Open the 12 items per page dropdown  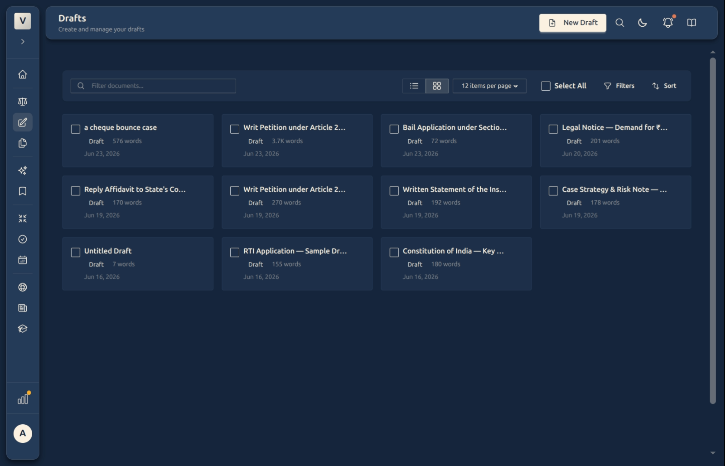pyautogui.click(x=489, y=86)
